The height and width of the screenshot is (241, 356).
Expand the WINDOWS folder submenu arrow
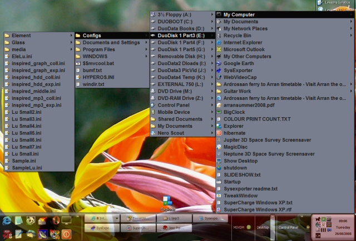(146, 56)
